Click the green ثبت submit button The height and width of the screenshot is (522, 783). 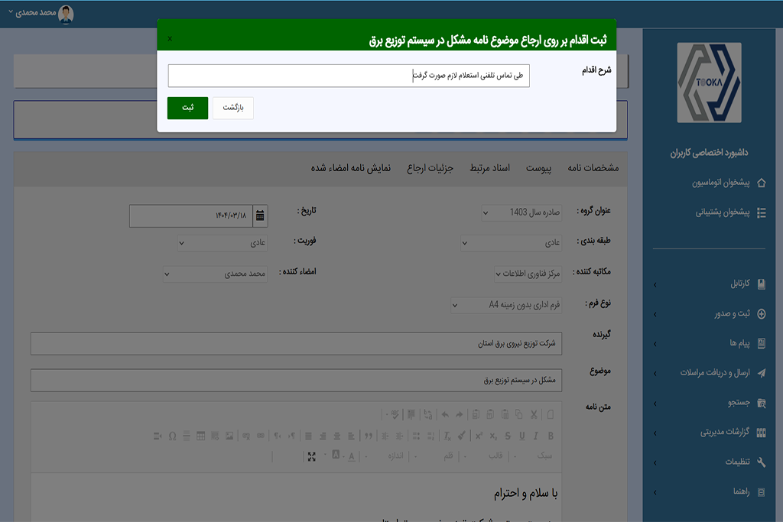pyautogui.click(x=187, y=108)
